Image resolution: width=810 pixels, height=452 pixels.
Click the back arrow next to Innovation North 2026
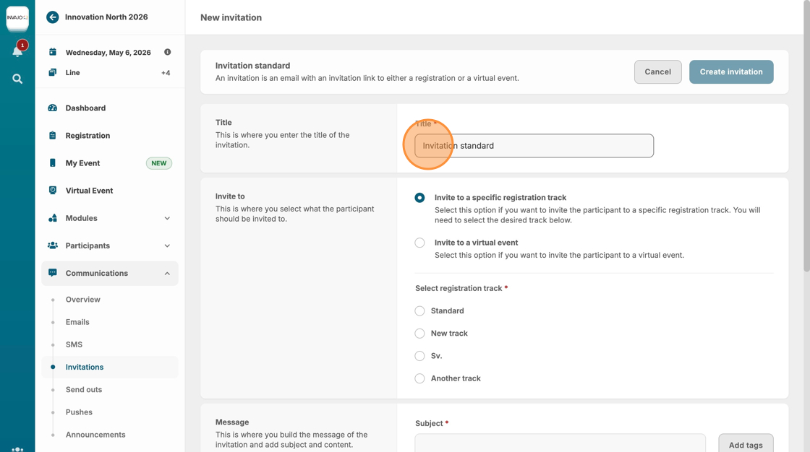click(x=52, y=17)
